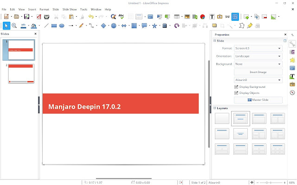The width and height of the screenshot is (297, 185).
Task: Collapse the Layouts section expander
Action: pos(214,108)
